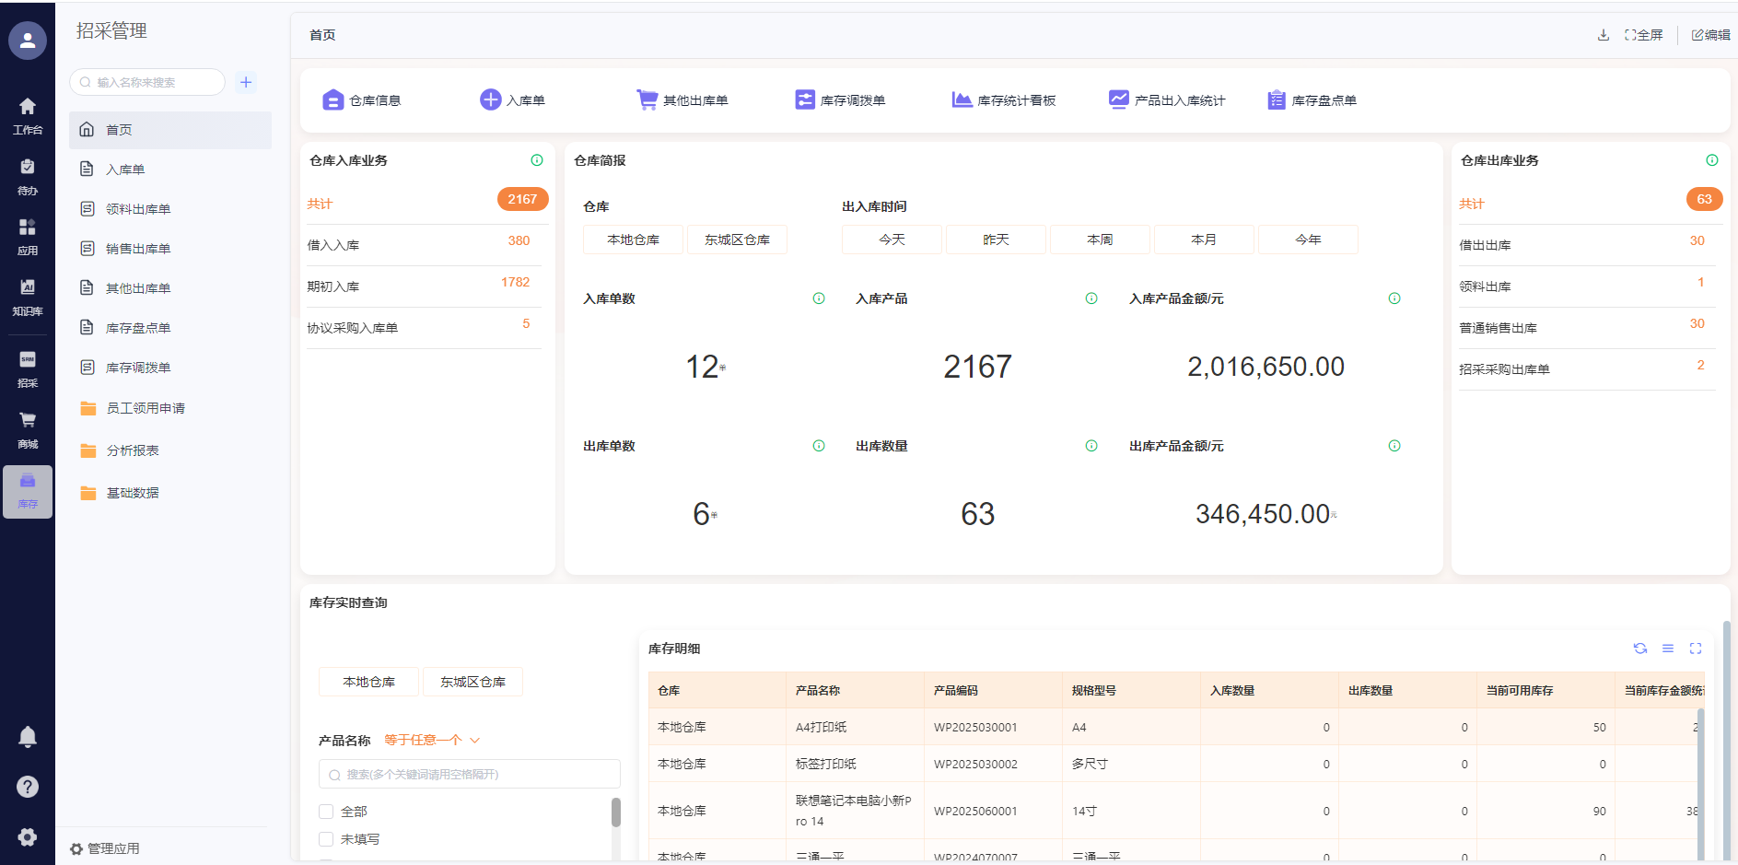
Task: Click the help question mark icon
Action: click(x=28, y=787)
